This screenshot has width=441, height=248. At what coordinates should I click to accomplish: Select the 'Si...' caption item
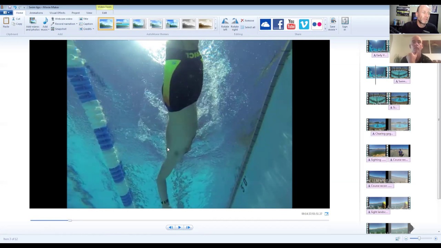394,107
